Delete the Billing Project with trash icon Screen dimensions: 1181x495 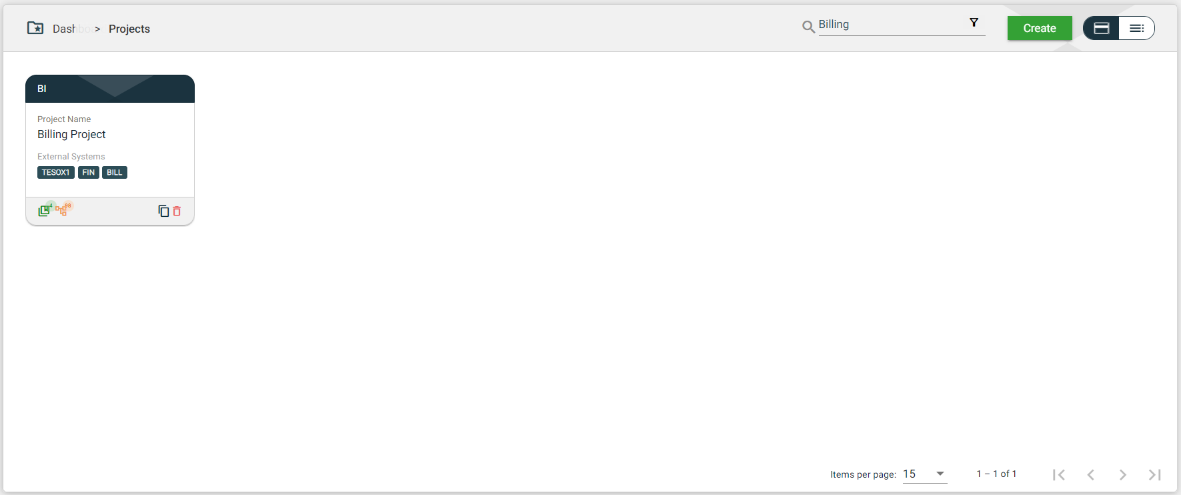click(177, 211)
